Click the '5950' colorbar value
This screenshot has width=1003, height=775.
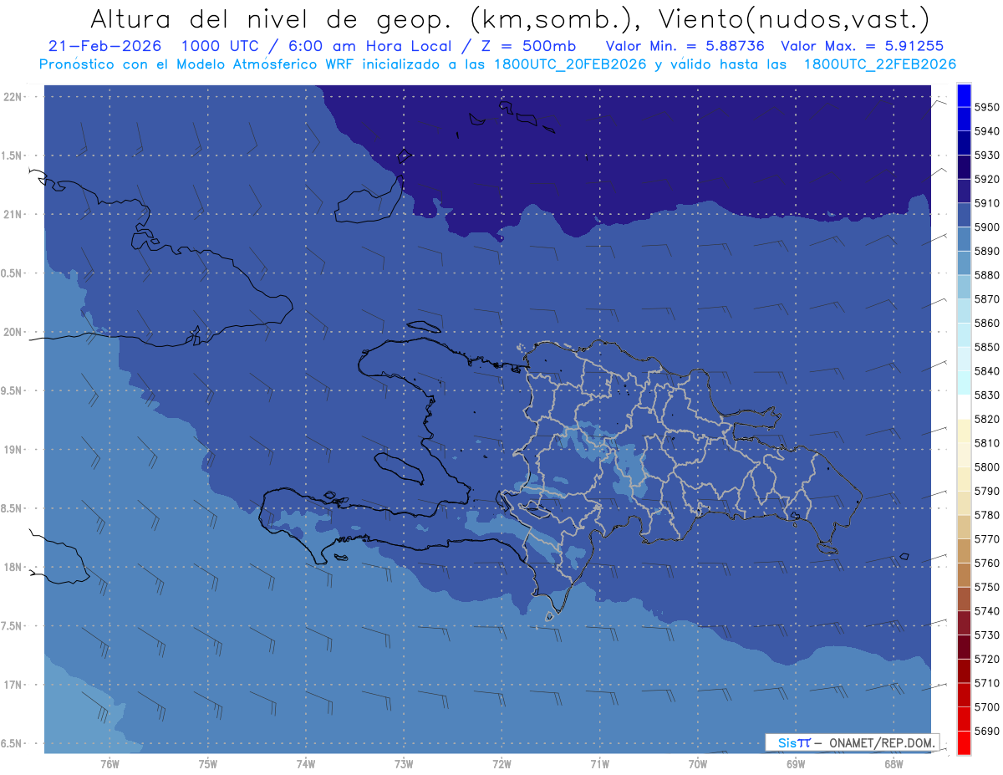click(x=986, y=107)
